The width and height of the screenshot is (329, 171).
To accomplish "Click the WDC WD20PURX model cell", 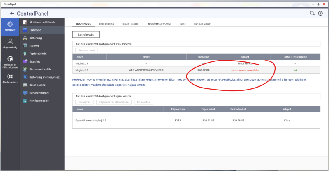I will click(146, 70).
